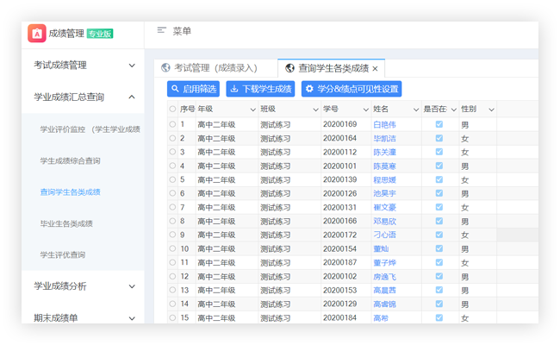Open 学生成绩综合查询 in the sidebar
Screen dimensions: 560x345
(70, 160)
